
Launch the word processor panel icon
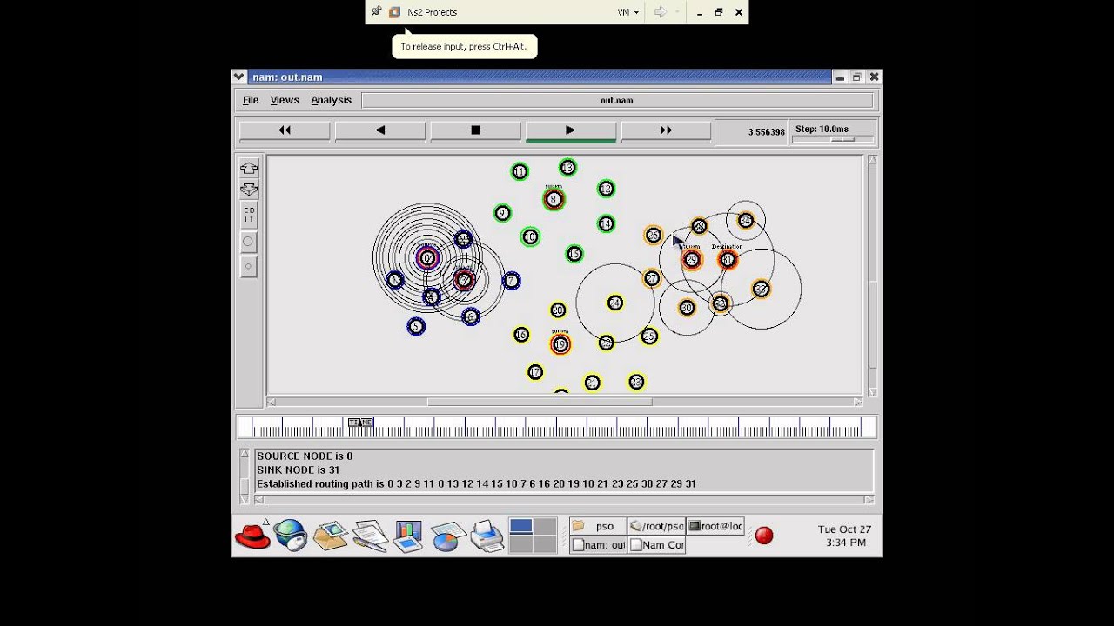[x=370, y=536]
